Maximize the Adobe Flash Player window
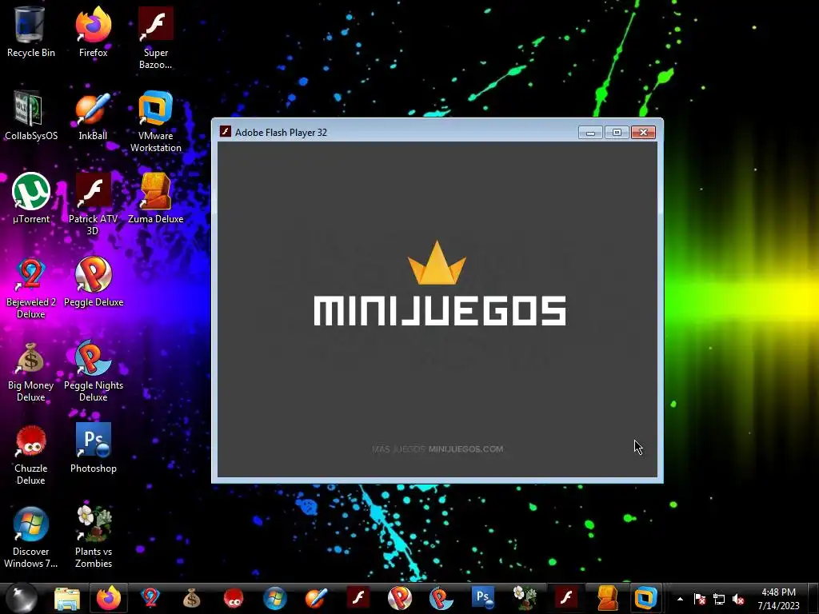This screenshot has width=819, height=614. (x=617, y=133)
